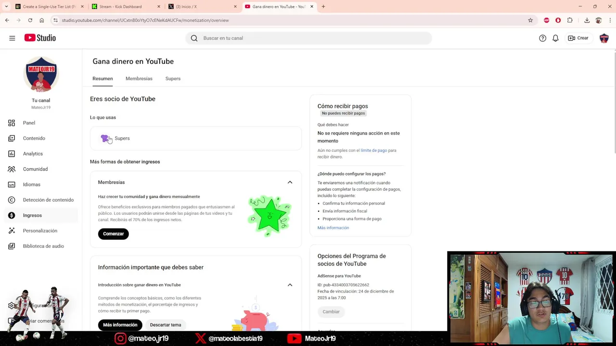Reload the page
The image size is (616, 346).
tap(30, 20)
